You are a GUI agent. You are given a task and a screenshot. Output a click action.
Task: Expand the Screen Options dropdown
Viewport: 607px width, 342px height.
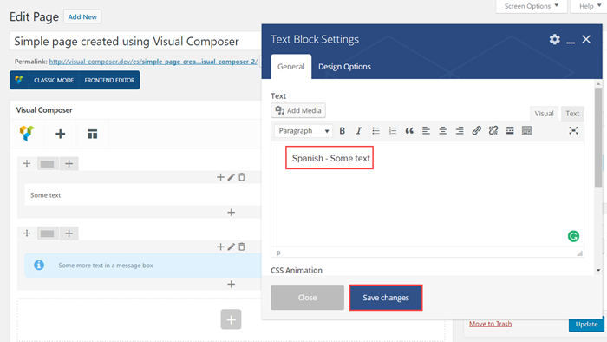pyautogui.click(x=532, y=6)
